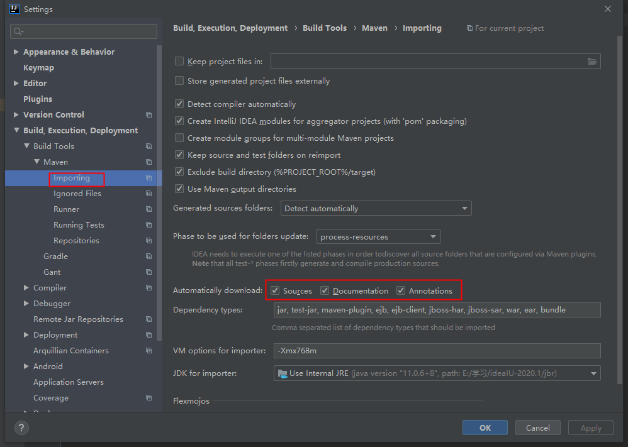Click the IntelliJ IDEA logo in title bar
Screen dimensions: 628x447
14,9
